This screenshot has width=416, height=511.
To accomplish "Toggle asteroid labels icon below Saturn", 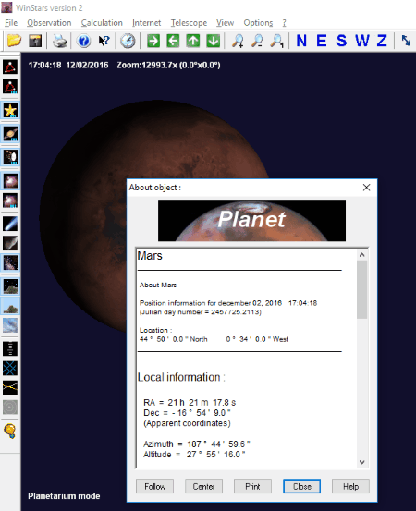I will pos(10,157).
